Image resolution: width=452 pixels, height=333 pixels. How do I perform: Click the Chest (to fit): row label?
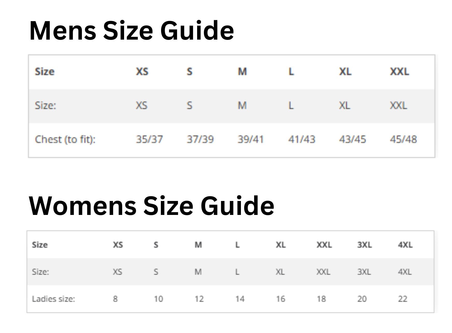[65, 140]
